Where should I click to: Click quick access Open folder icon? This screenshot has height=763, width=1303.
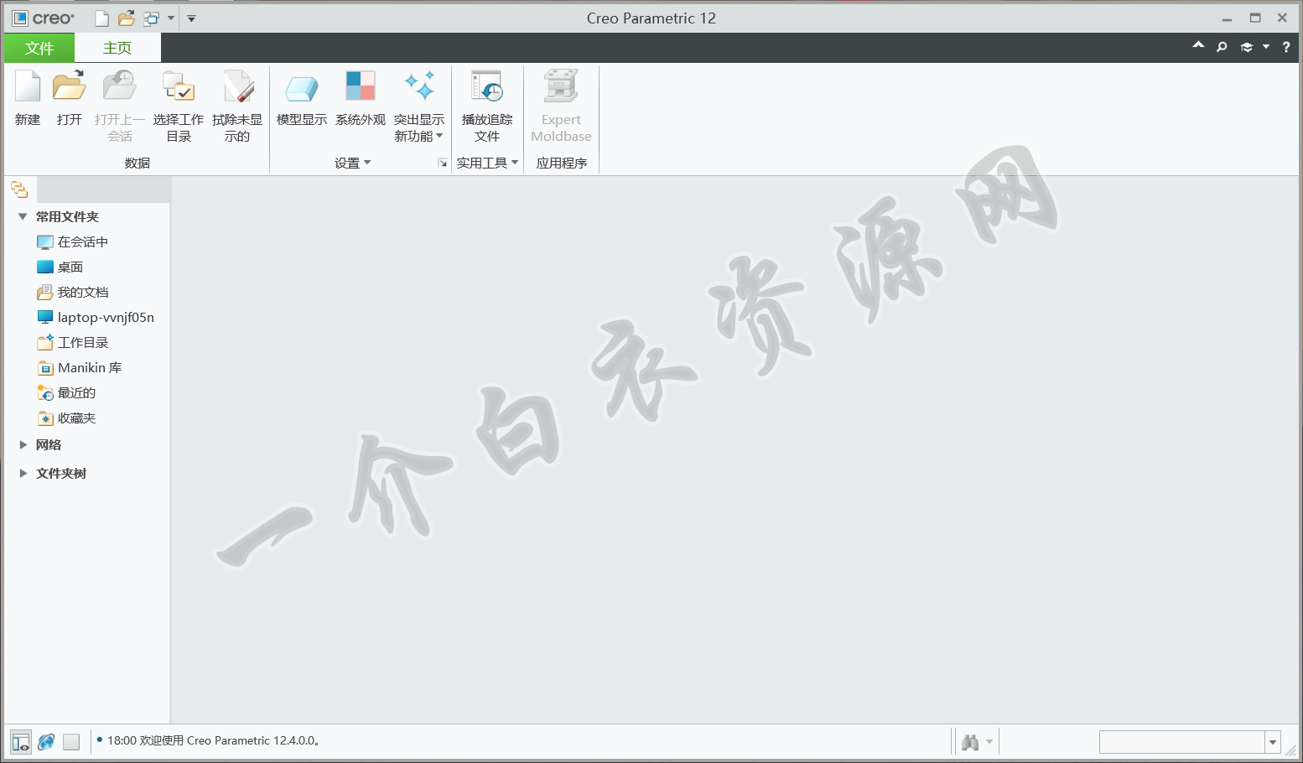click(126, 18)
